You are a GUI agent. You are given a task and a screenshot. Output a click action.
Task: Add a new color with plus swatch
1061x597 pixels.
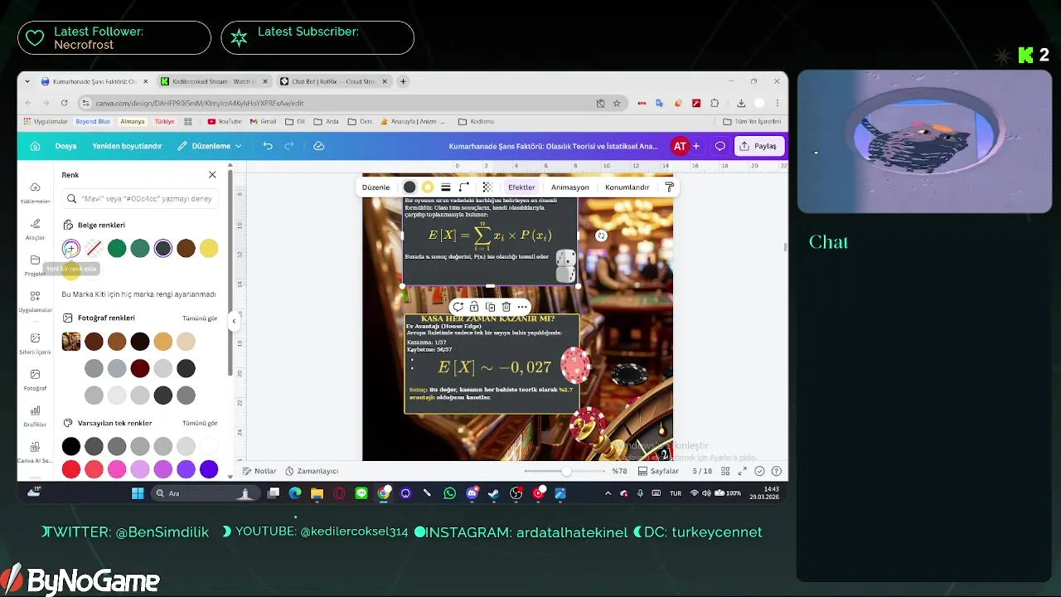click(x=71, y=248)
